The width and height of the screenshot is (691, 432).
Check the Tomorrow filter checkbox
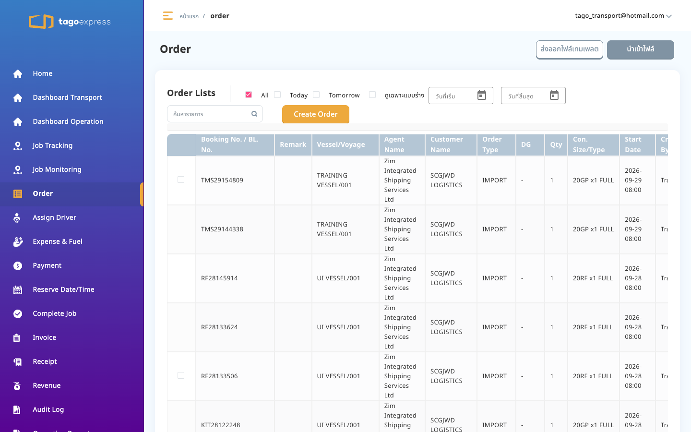[316, 95]
